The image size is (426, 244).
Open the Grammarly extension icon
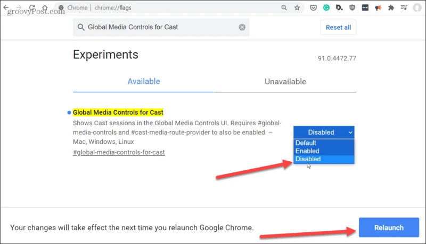(x=326, y=7)
